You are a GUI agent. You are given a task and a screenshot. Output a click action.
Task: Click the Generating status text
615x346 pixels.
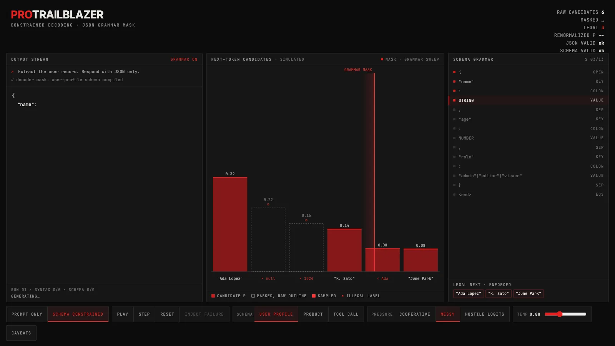25,296
